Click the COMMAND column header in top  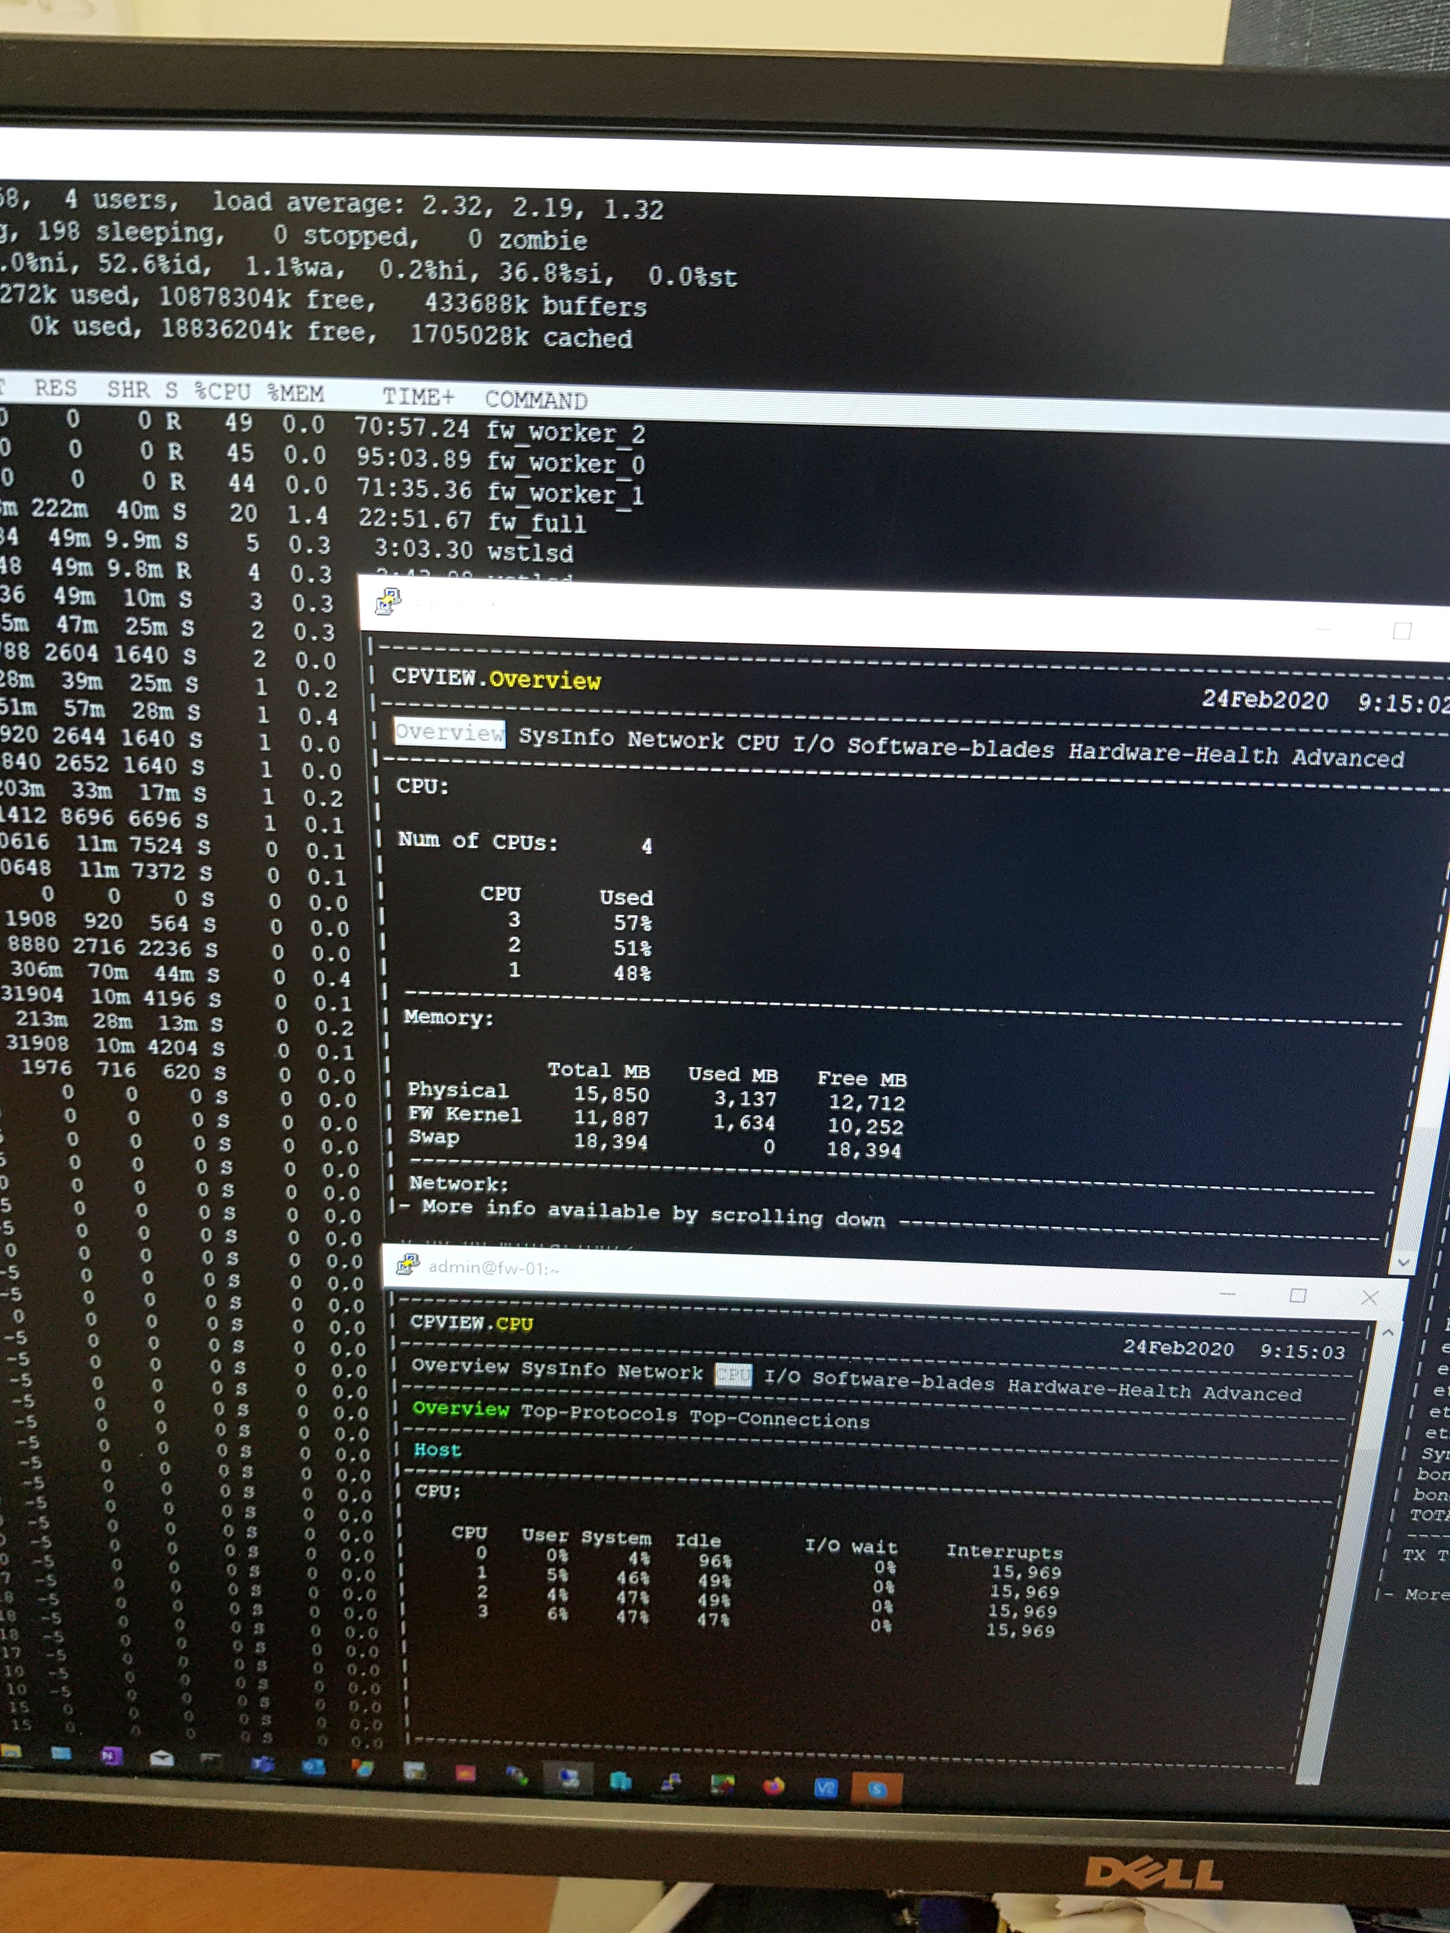(536, 400)
